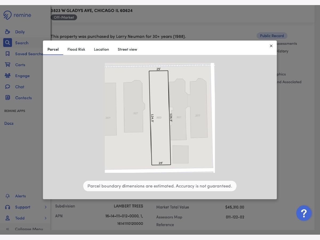Open the Location tab

click(x=101, y=49)
